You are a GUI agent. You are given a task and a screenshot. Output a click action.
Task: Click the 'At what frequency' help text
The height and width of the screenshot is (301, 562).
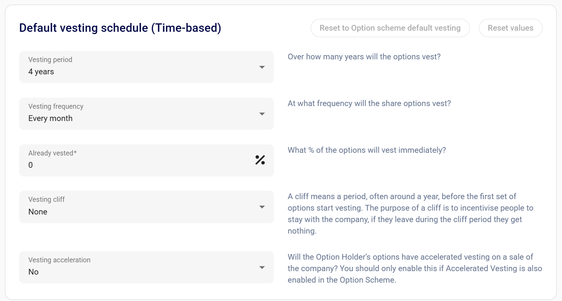point(369,103)
